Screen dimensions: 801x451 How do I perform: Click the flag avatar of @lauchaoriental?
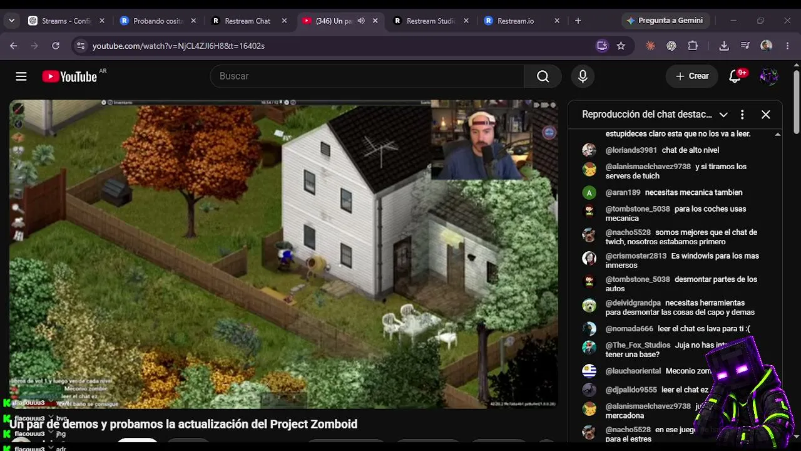[x=589, y=371]
